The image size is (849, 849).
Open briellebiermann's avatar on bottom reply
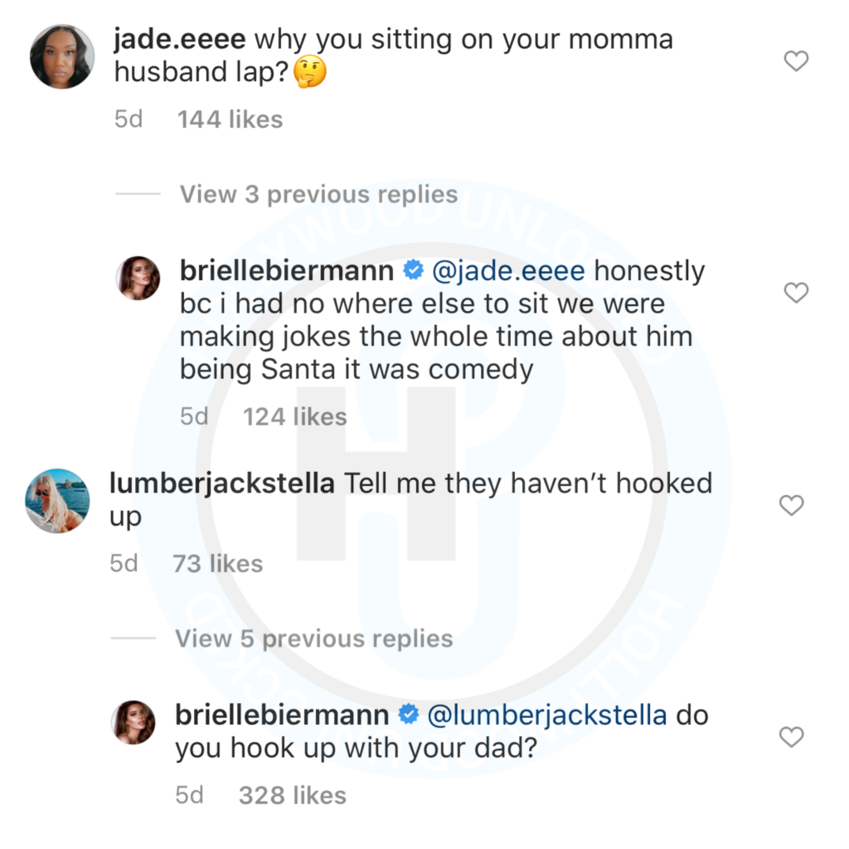134,722
